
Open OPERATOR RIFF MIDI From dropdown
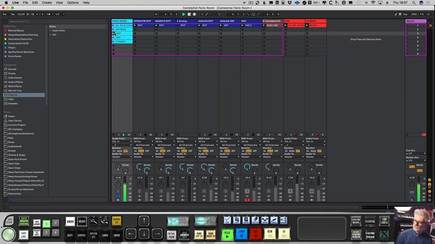pyautogui.click(x=143, y=141)
